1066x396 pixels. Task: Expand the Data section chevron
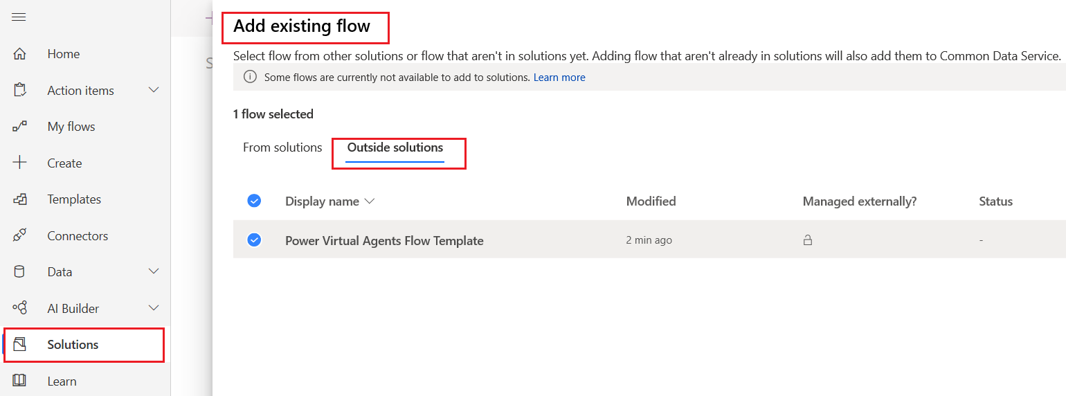coord(154,272)
